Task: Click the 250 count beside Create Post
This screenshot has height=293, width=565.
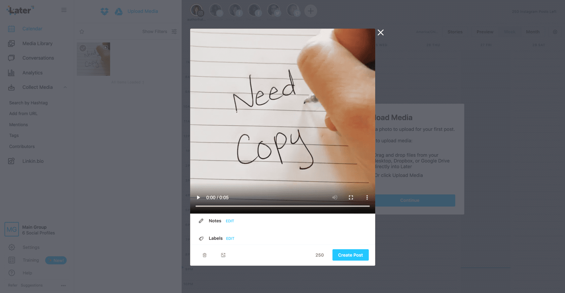Action: (x=320, y=255)
